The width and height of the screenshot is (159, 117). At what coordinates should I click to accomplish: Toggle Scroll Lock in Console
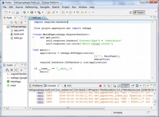click(118, 86)
